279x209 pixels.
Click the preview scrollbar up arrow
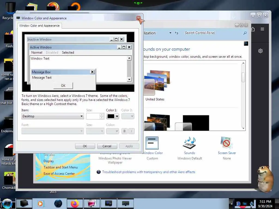129,58
